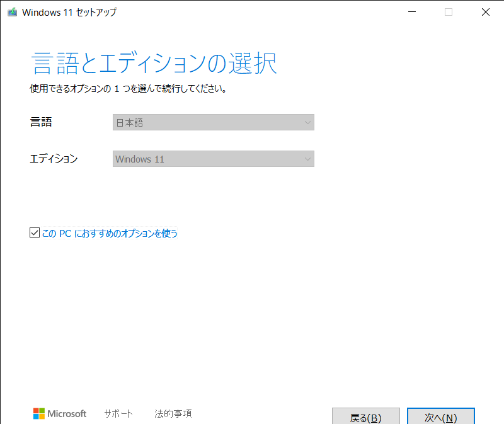This screenshot has width=504, height=424.
Task: Click the 言語とエディションの選択 heading
Action: (154, 63)
